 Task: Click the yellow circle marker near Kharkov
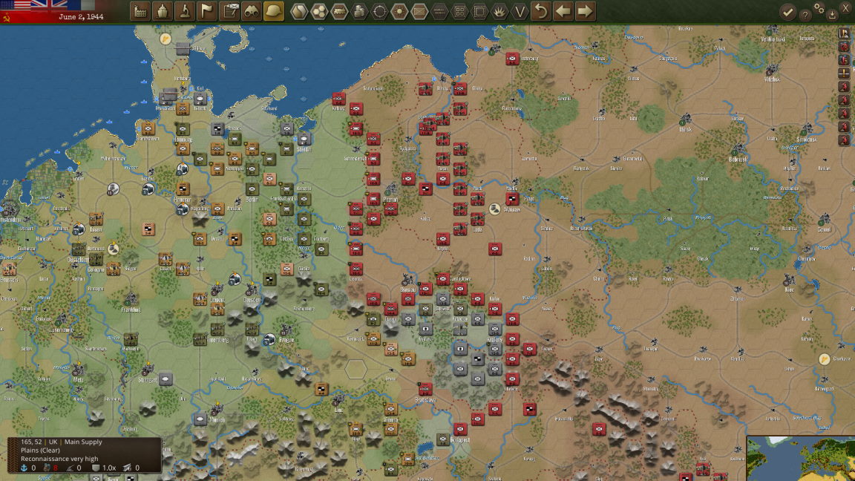(x=824, y=359)
